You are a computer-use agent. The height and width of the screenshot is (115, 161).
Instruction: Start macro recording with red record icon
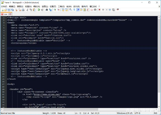(99, 10)
